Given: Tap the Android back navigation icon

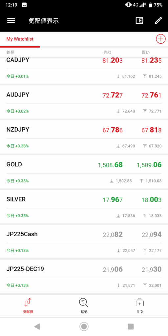Looking at the screenshot, I should (37, 326).
